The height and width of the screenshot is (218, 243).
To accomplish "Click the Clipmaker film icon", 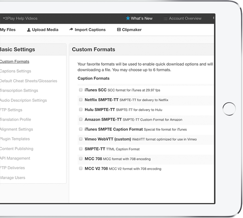I will [119, 30].
